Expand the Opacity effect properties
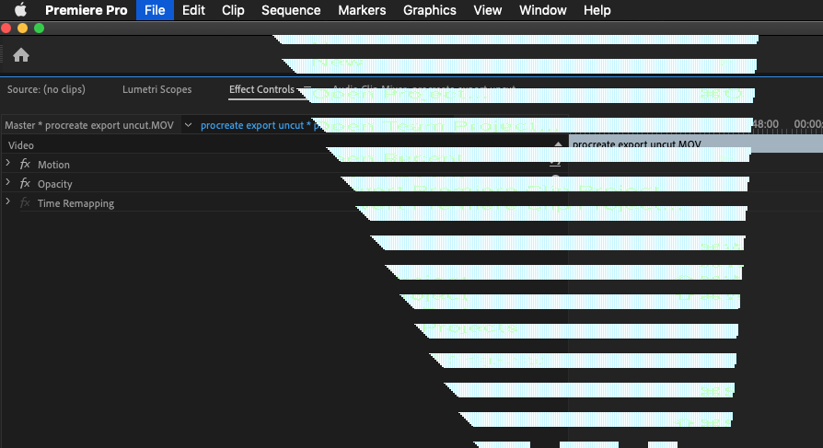Screen dimensions: 823x448 8,182
